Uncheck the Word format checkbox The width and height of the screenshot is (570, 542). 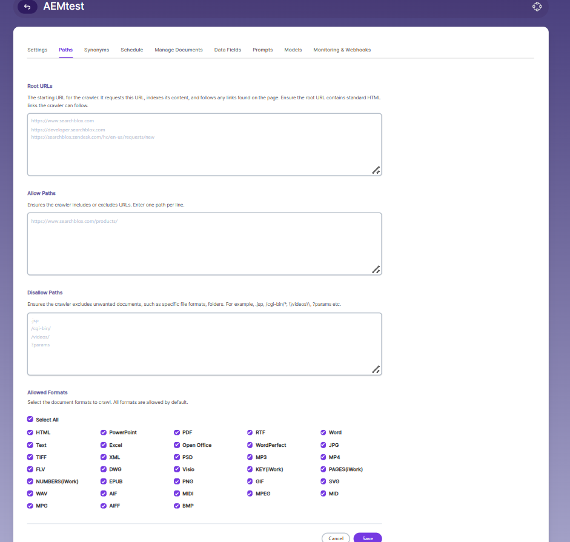tap(323, 432)
